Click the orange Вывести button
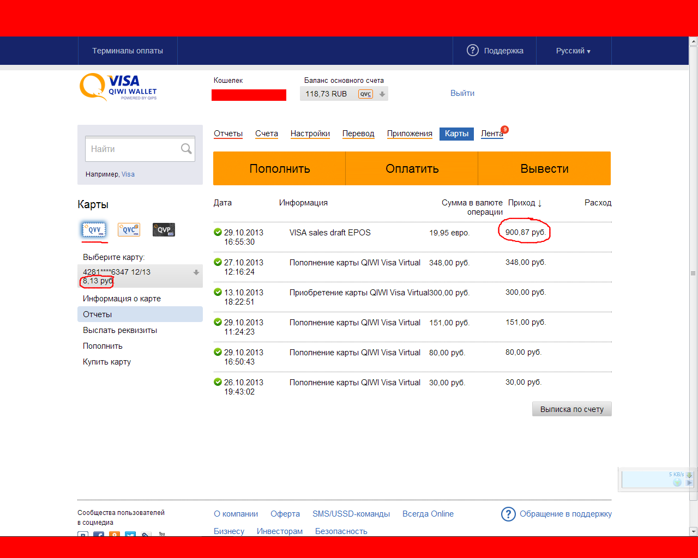 click(545, 168)
